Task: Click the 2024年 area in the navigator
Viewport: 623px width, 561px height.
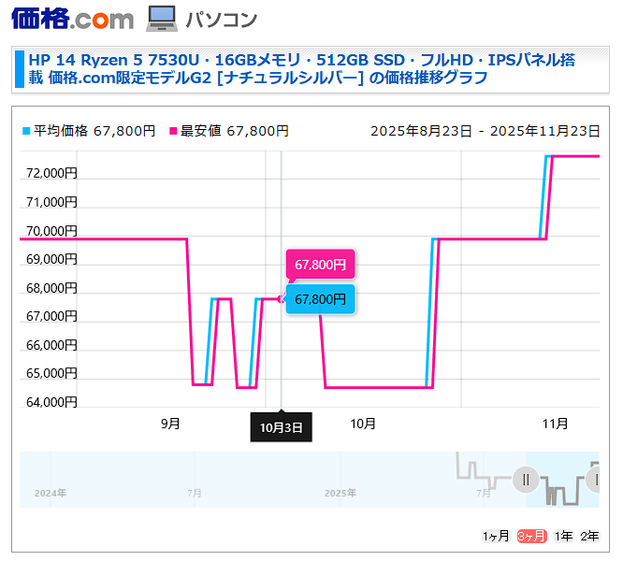Action: click(x=50, y=492)
